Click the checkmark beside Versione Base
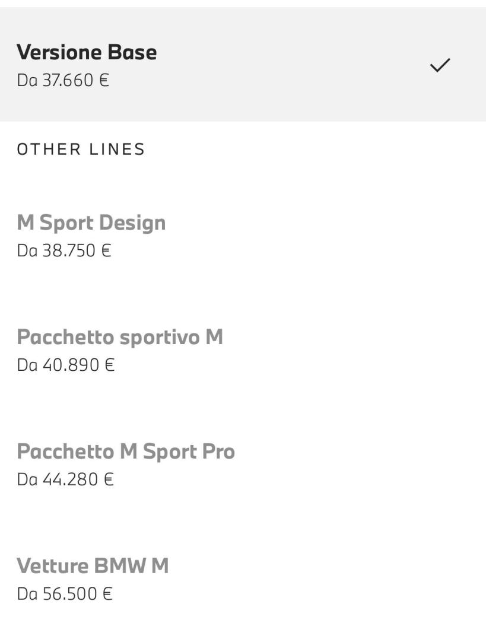The width and height of the screenshot is (486, 623). (x=440, y=65)
